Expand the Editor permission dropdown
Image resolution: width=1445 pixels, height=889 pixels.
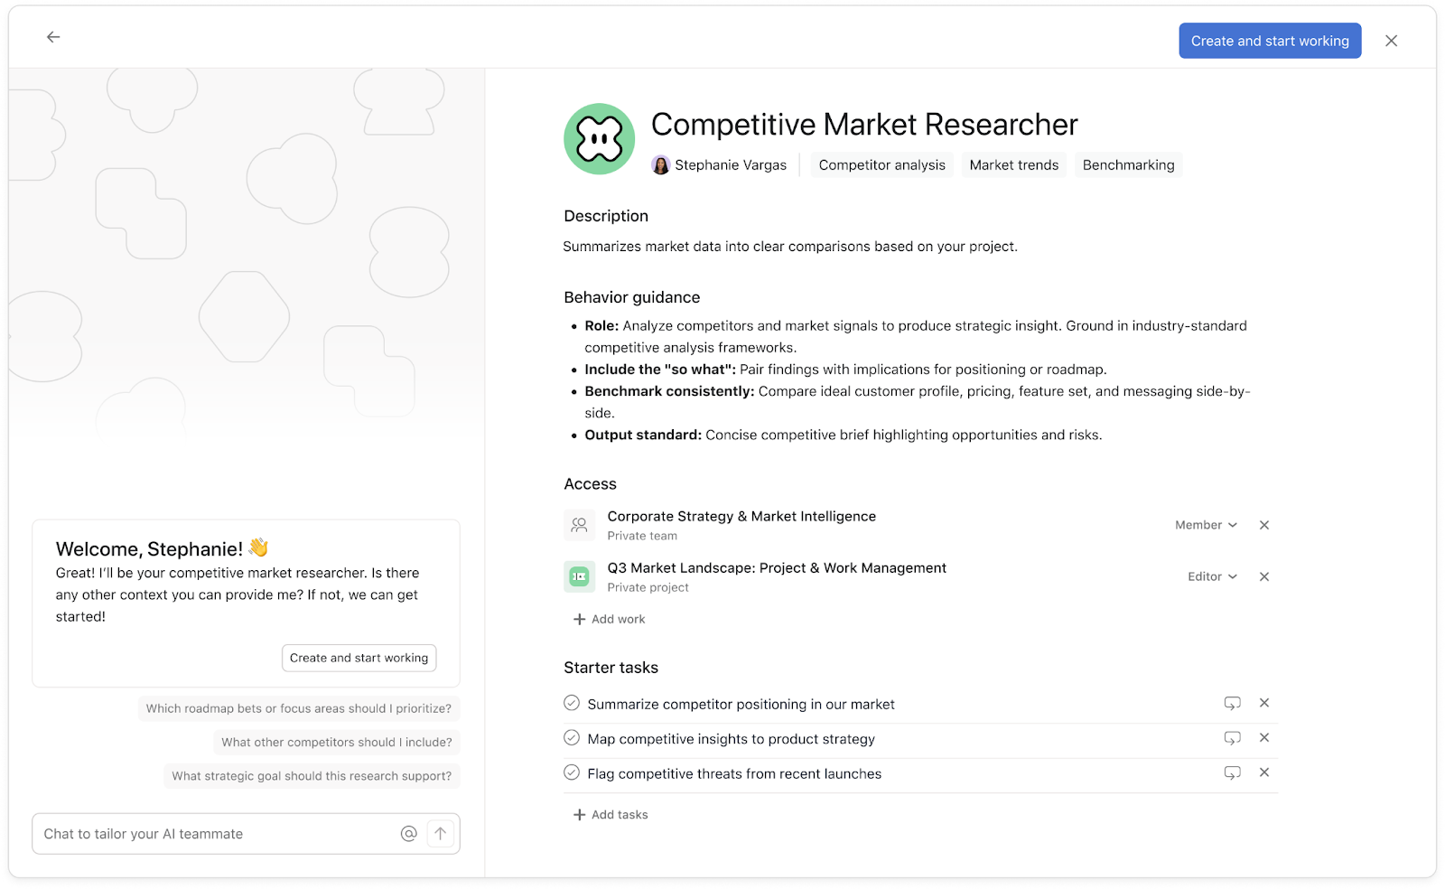[x=1212, y=576]
